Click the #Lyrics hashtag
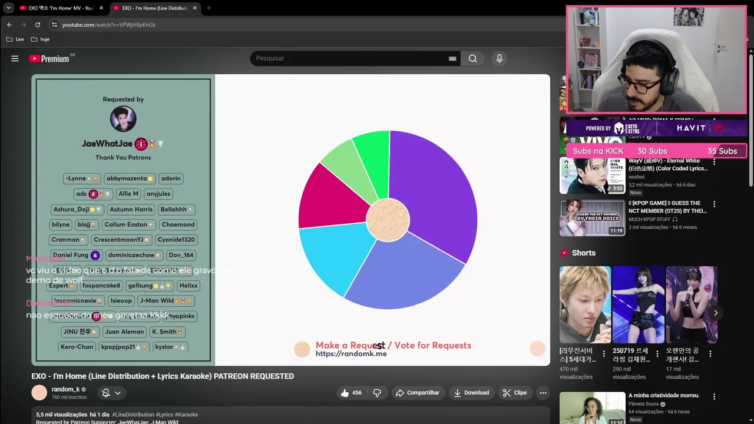 164,415
